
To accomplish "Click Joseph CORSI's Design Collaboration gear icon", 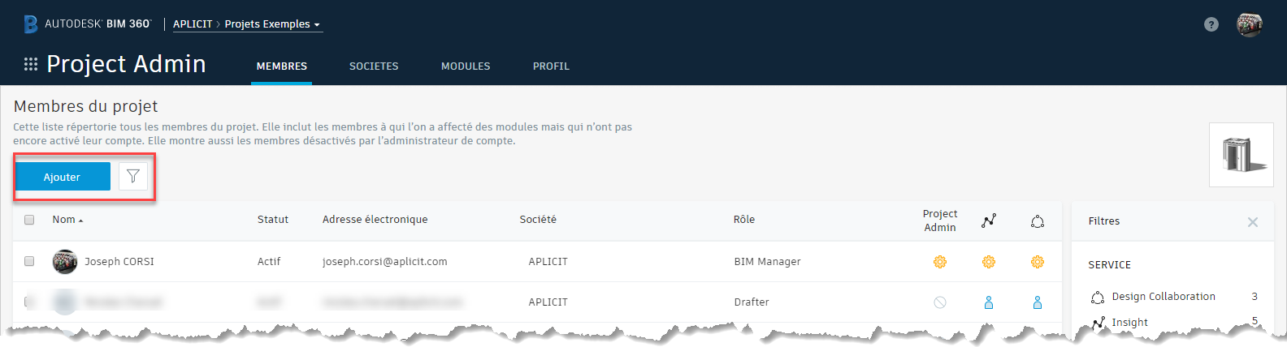I will (x=1038, y=262).
